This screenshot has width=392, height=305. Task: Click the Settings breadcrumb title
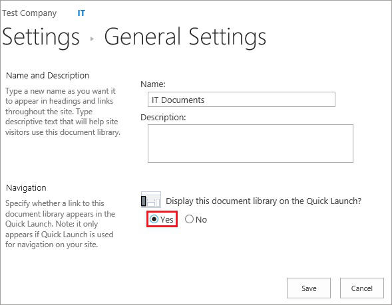click(x=41, y=37)
